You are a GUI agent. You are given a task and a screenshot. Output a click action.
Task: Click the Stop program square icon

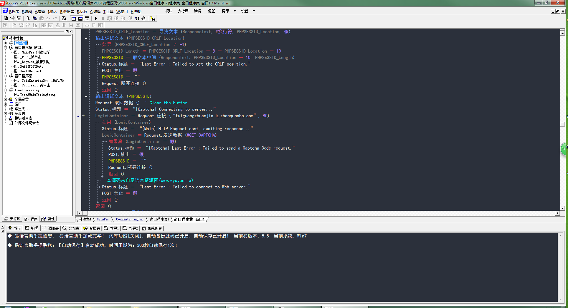point(103,18)
